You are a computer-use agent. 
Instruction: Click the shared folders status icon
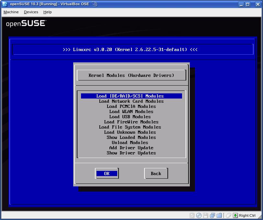[x=219, y=215]
